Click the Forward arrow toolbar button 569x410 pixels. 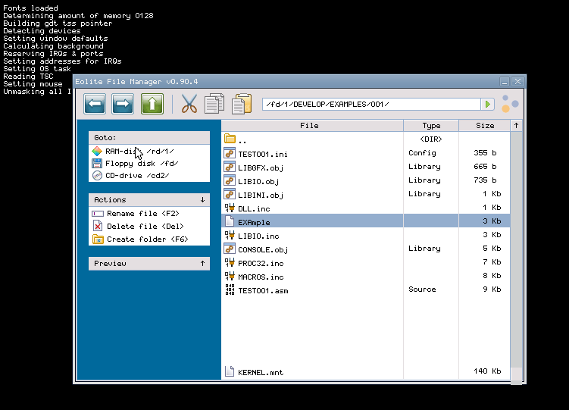click(123, 104)
